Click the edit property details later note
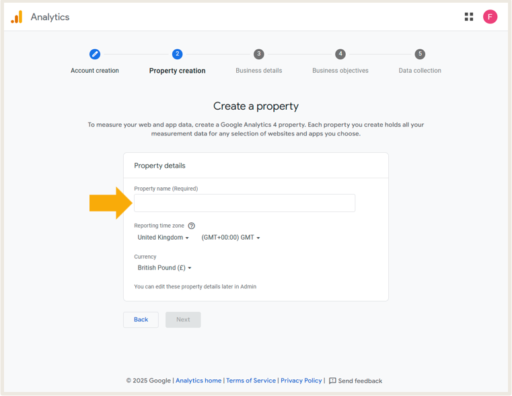Viewport: 512px width, 396px height. [195, 286]
